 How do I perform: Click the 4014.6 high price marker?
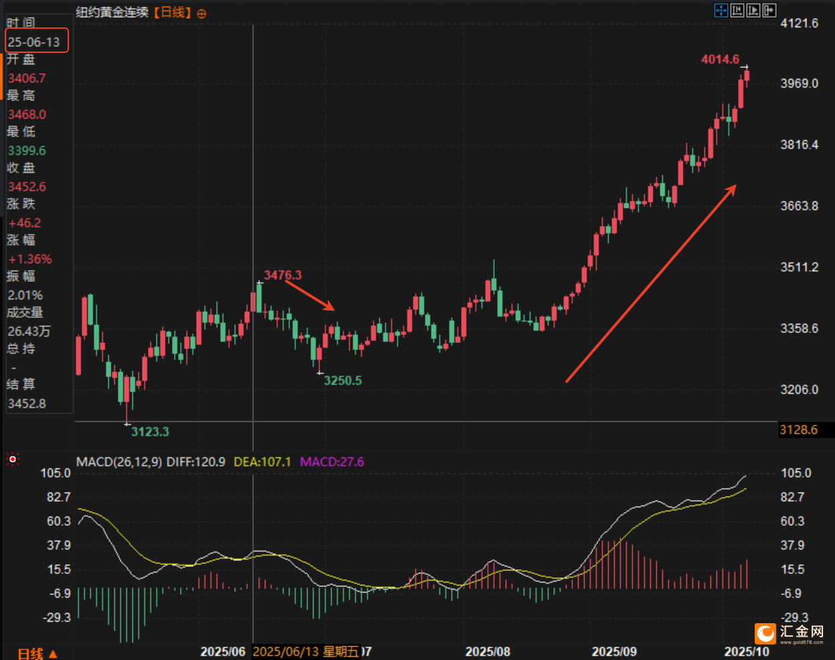[x=720, y=60]
